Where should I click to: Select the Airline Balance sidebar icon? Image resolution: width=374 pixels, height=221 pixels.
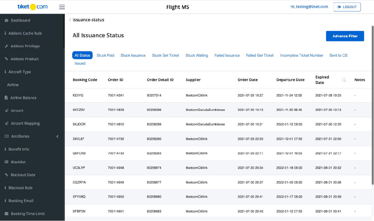pos(6,98)
